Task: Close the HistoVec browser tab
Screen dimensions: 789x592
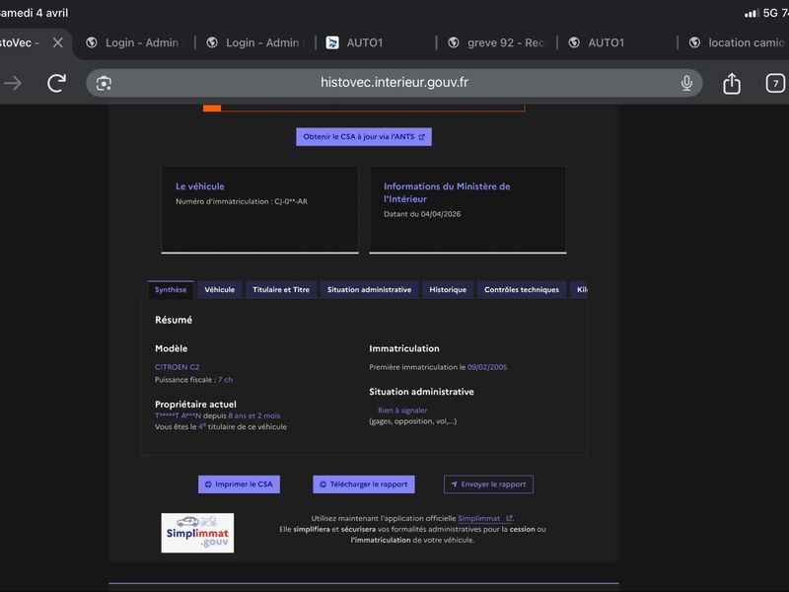Action: point(58,42)
